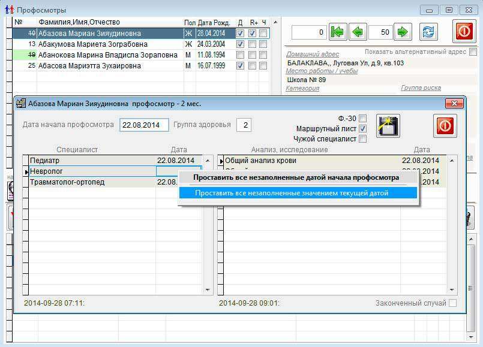Click scroll-up arrow of the patient list
Image resolution: width=483 pixels, height=347 pixels.
(274, 23)
